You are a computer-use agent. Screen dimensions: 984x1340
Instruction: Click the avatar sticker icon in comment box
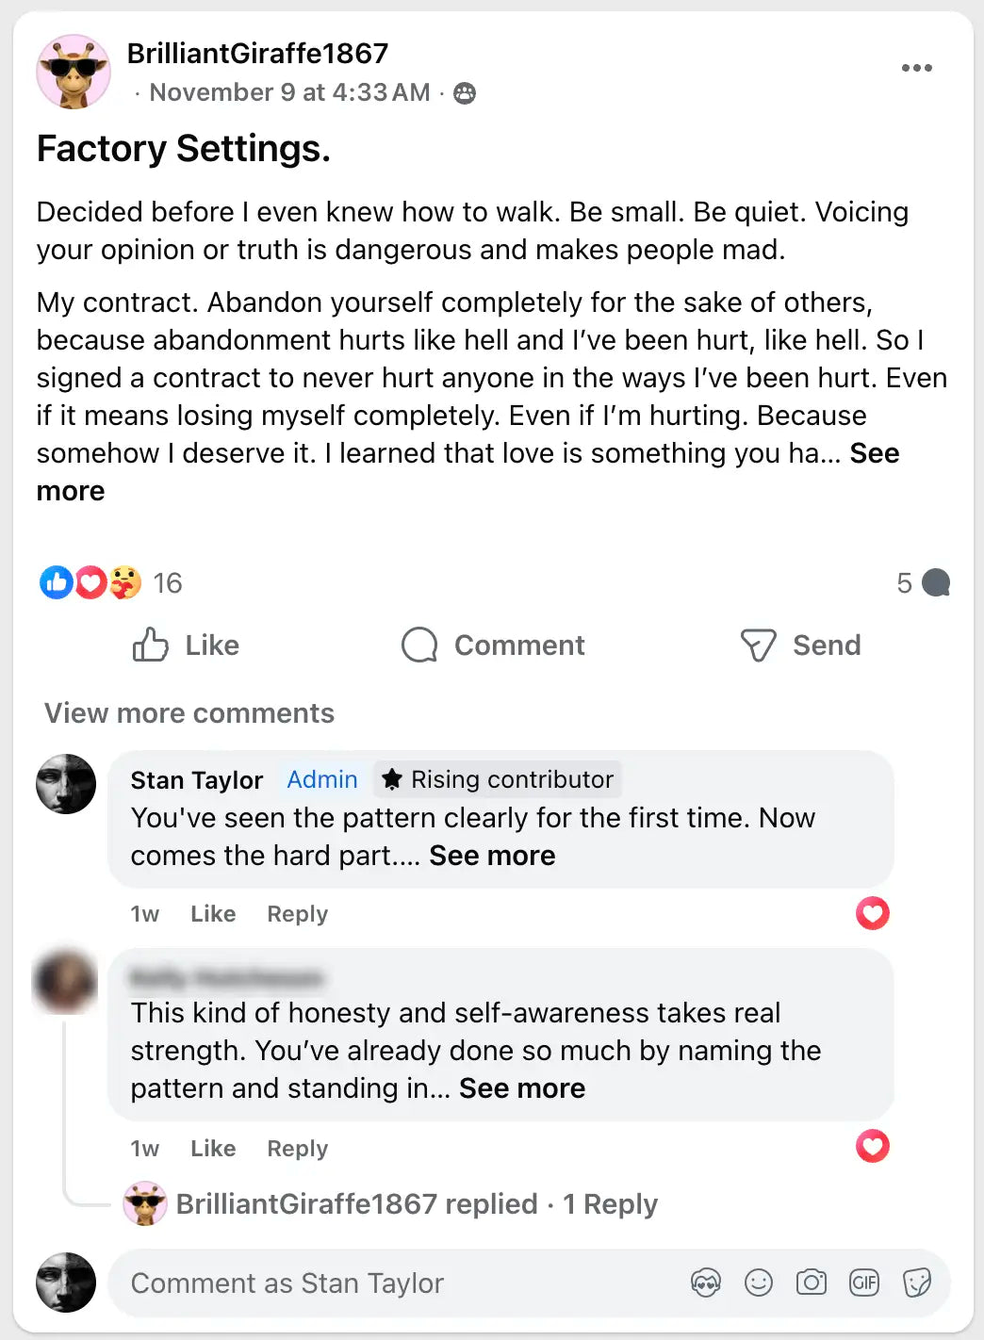706,1283
